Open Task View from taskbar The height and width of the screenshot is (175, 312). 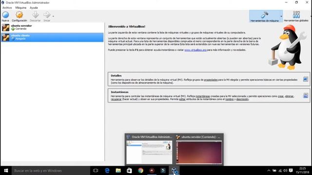tap(96, 171)
